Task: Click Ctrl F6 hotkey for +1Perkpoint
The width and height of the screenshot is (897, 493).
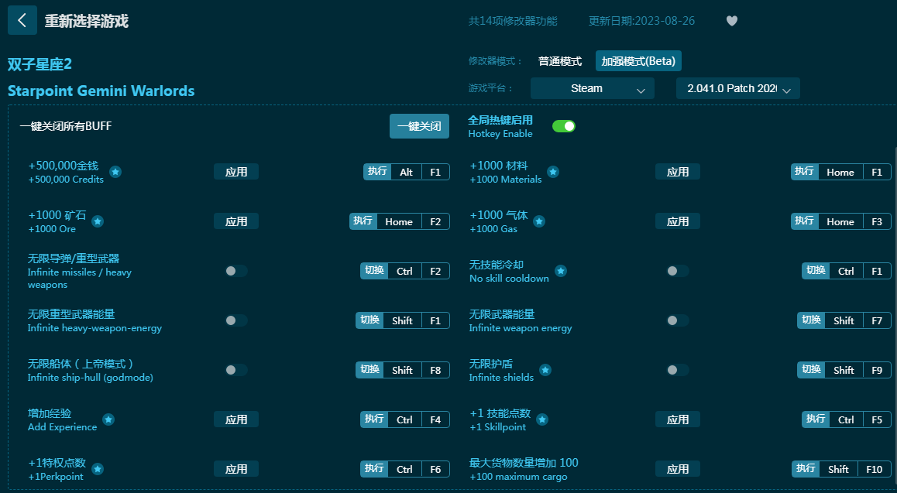Action: [405, 470]
